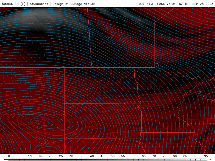Select the '90' legend value
215x161 pixels.
(195, 156)
